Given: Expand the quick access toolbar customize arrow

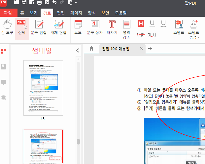Looking at the screenshot, I should [x=76, y=2].
